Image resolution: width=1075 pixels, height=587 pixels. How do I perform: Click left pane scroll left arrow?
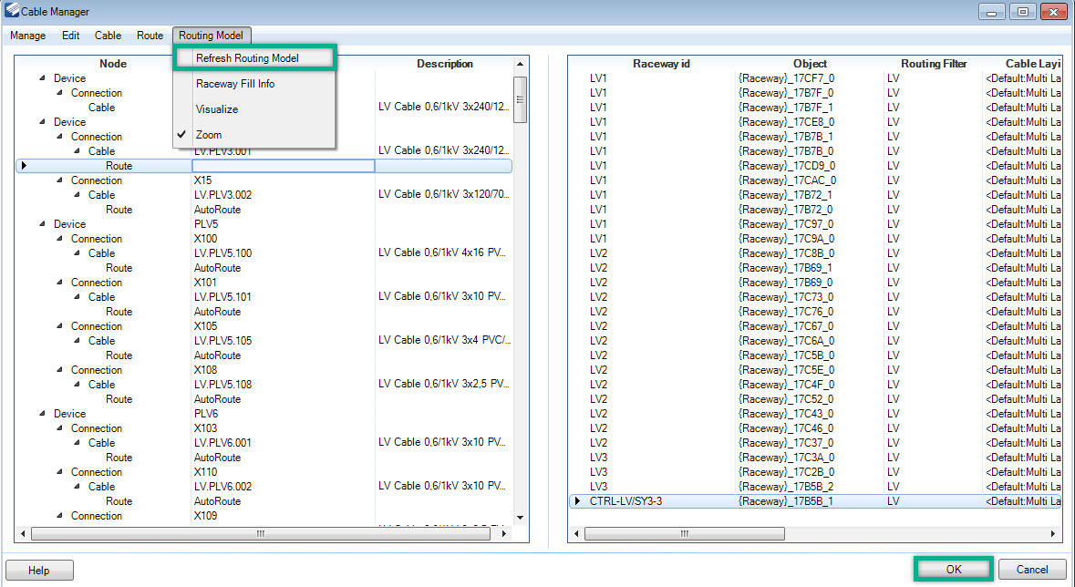(24, 533)
